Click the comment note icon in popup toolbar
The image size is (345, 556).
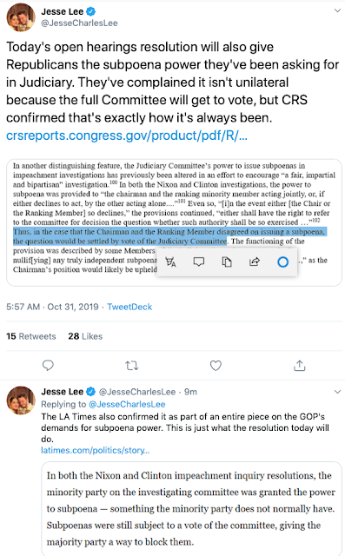coord(198,262)
